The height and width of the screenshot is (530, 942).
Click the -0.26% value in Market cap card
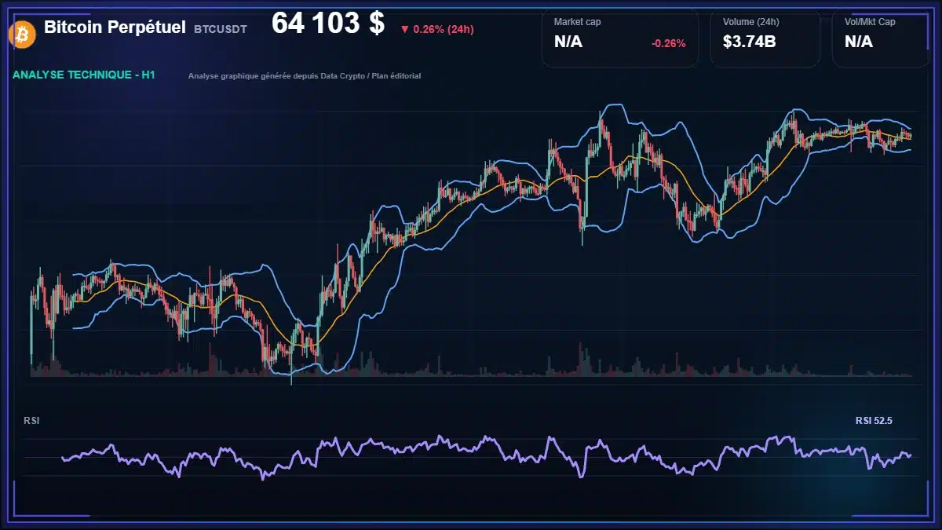point(669,43)
